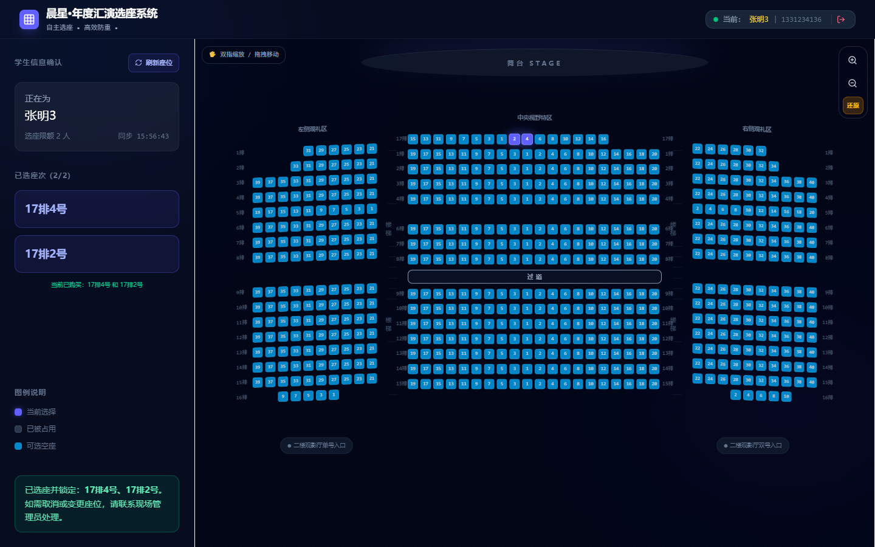The height and width of the screenshot is (547, 875).
Task: Select seat 20 in center section row 4
Action: click(654, 199)
